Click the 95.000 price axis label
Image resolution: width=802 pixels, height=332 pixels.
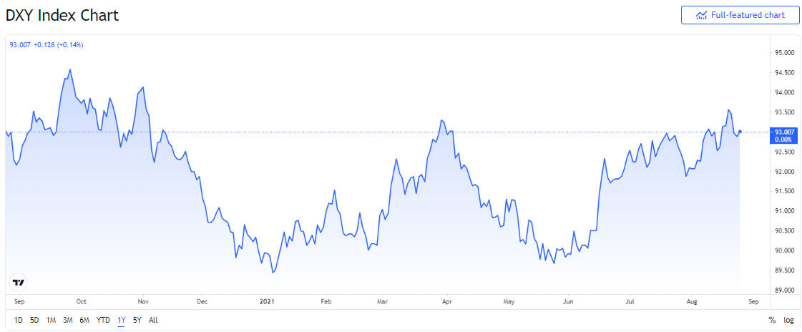click(x=784, y=53)
